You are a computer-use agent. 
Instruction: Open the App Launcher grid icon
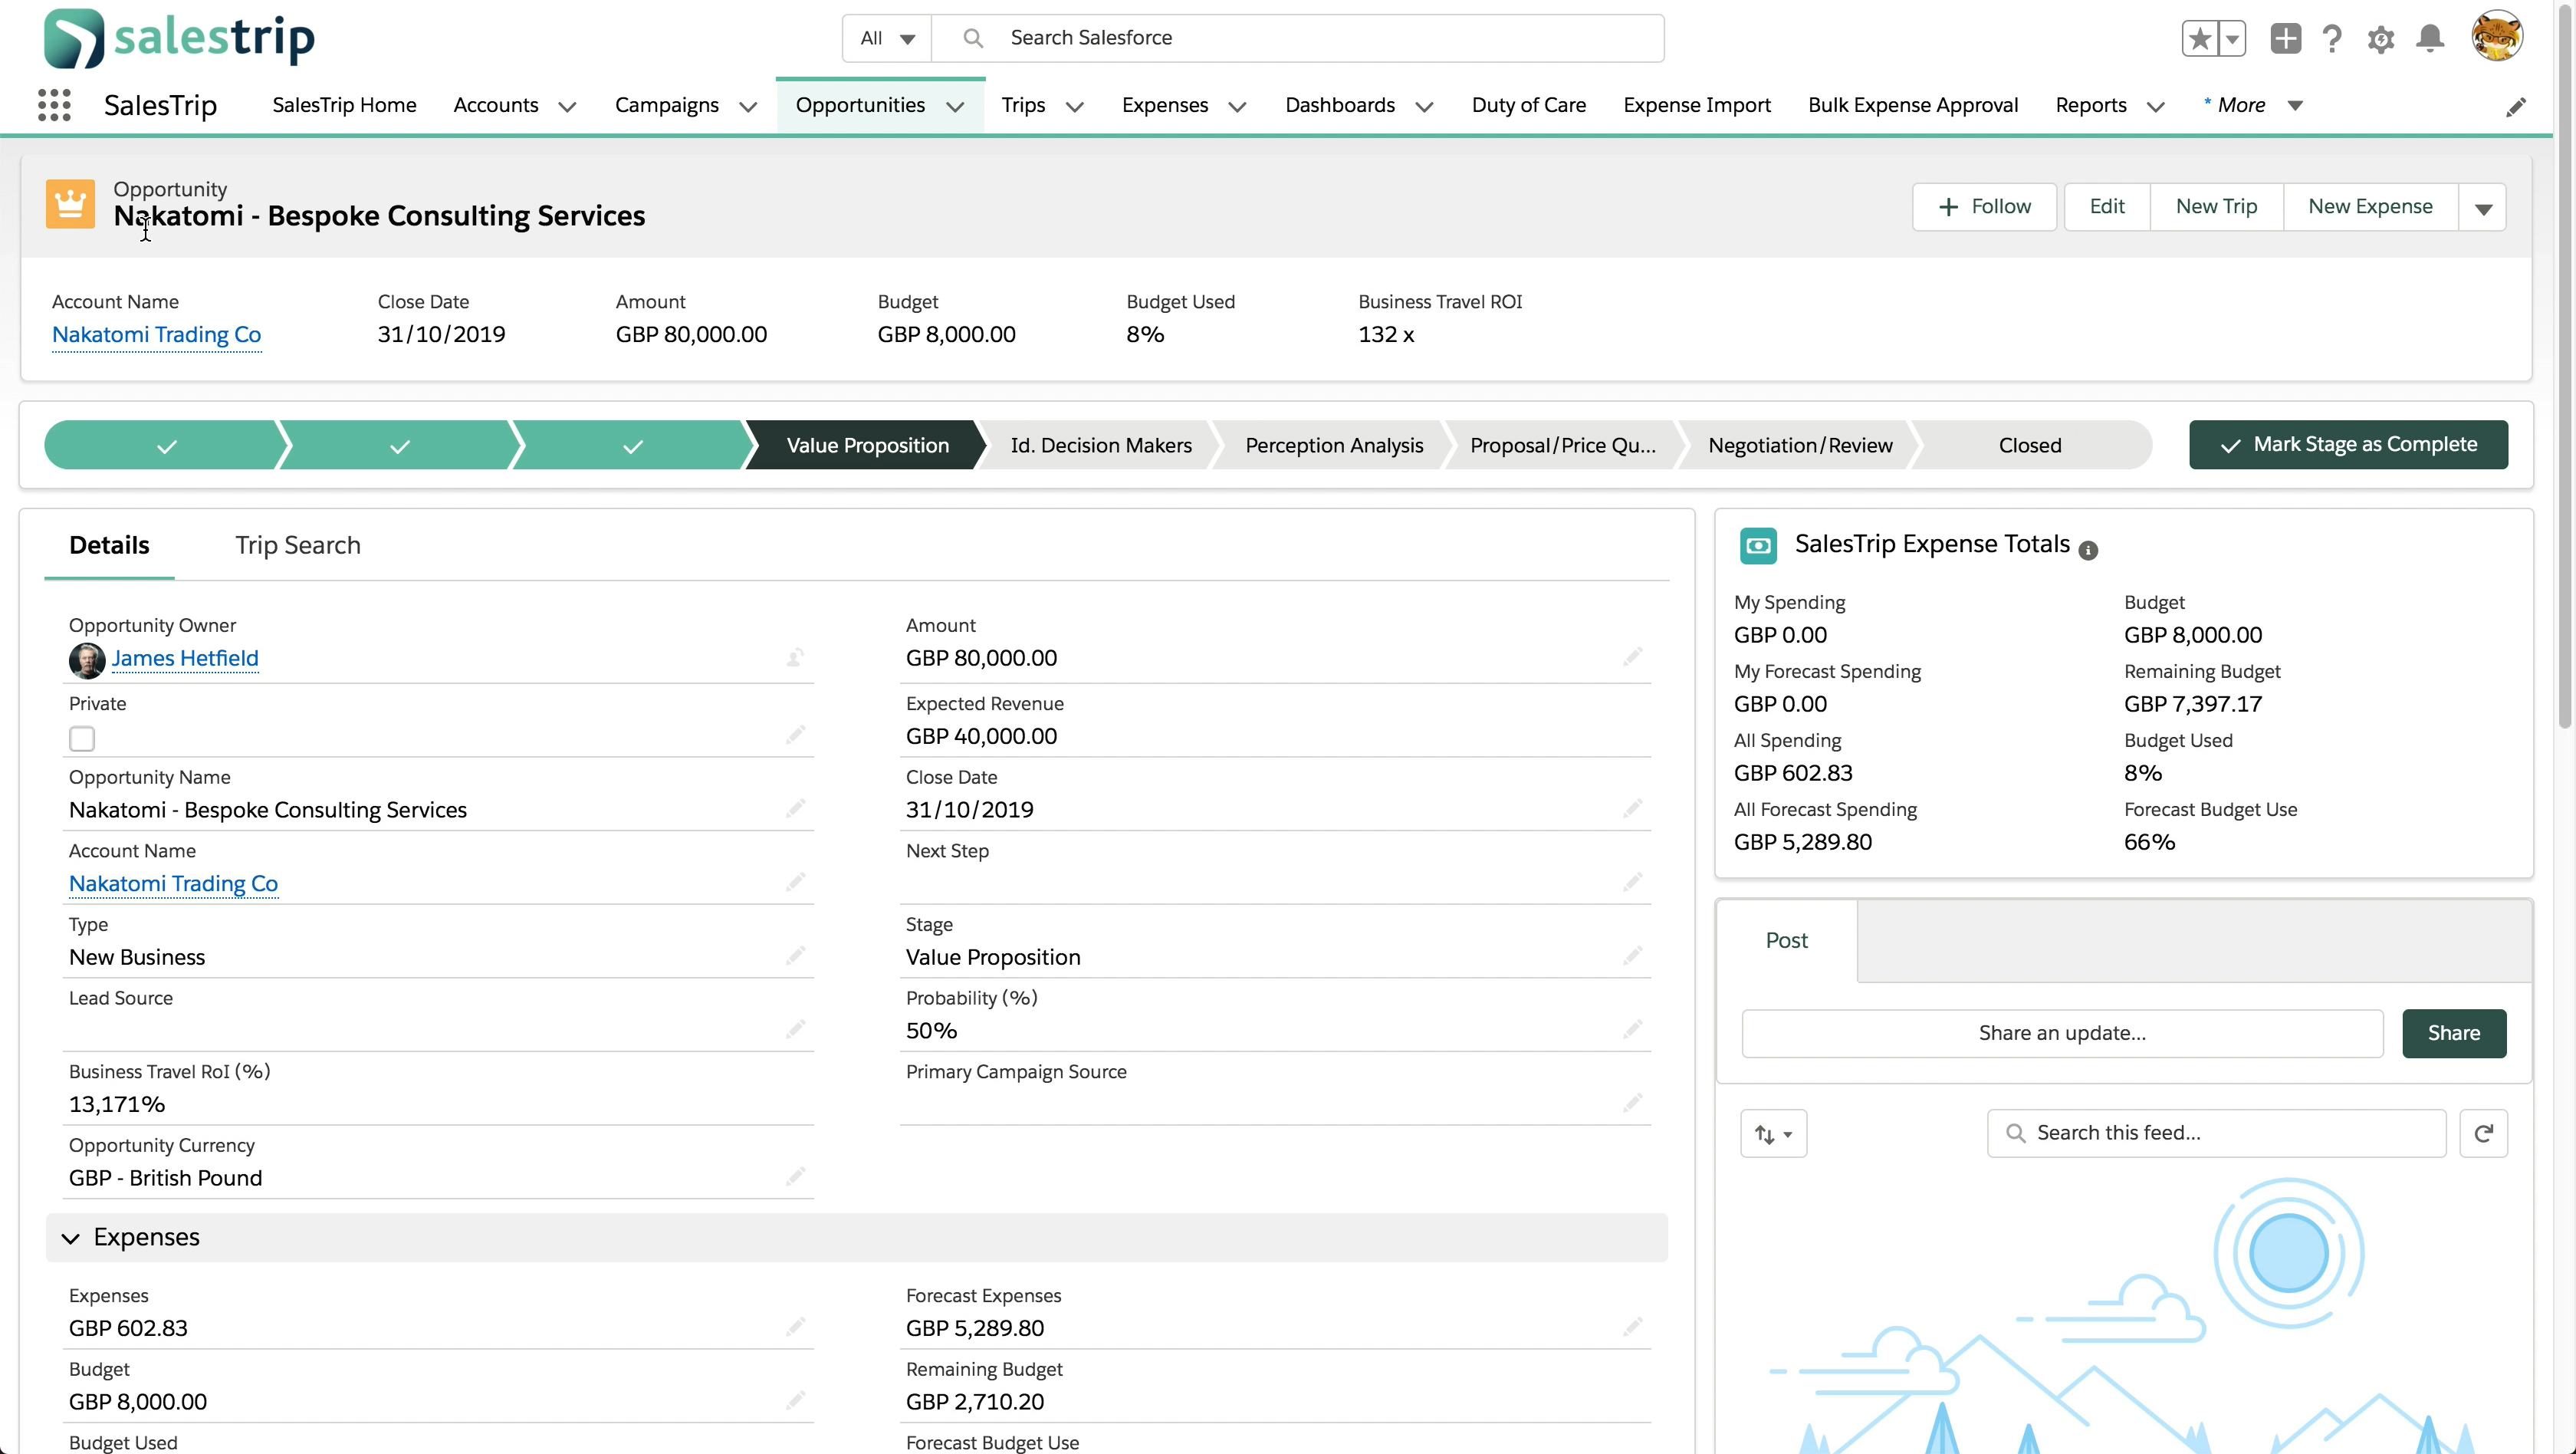tap(54, 105)
